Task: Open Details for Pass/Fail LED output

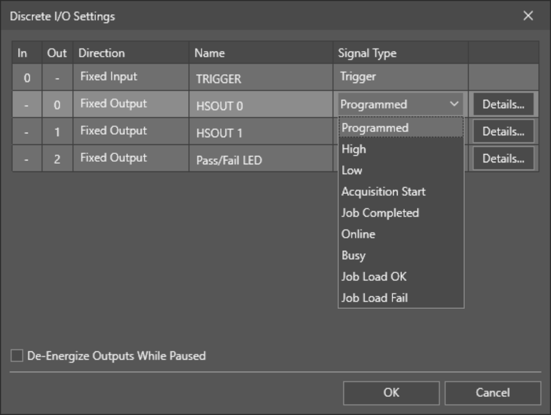Action: pyautogui.click(x=503, y=158)
